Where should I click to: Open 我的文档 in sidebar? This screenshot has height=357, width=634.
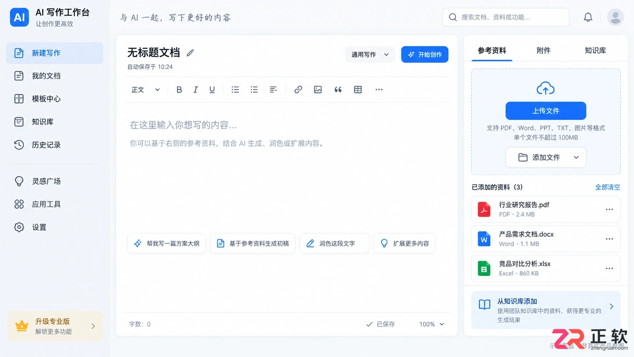55,76
